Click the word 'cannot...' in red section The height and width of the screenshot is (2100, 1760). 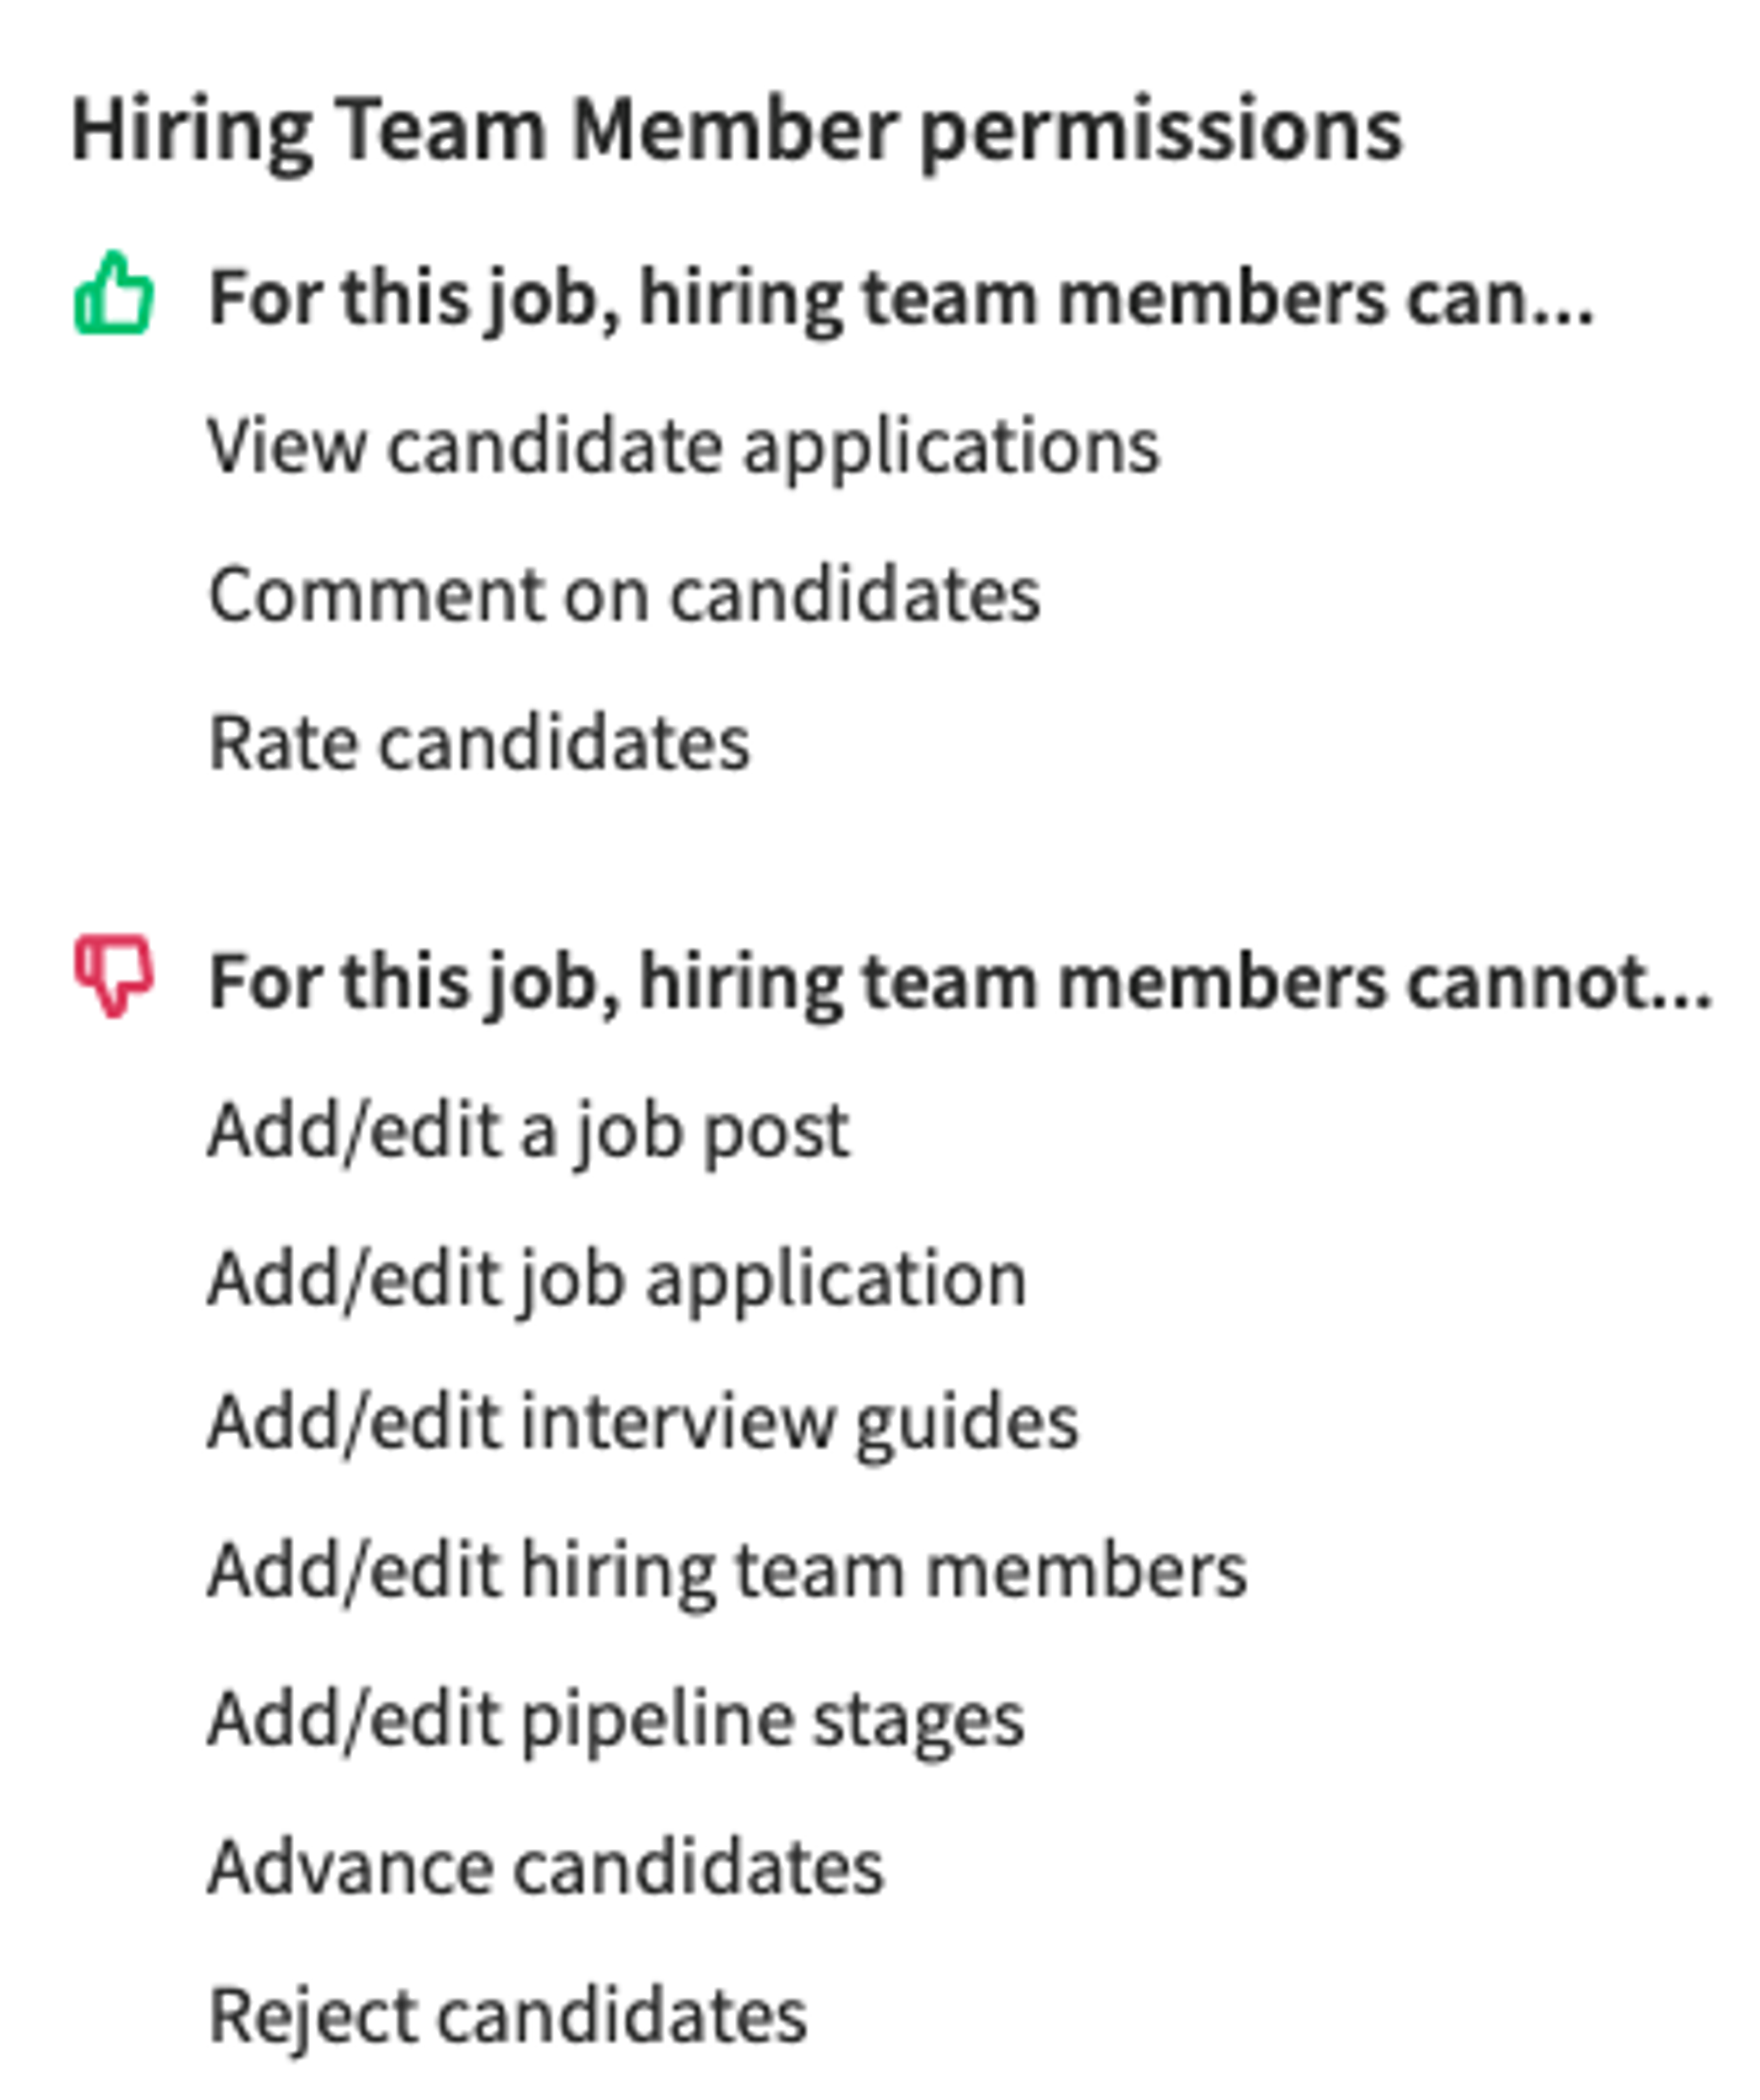(x=1560, y=983)
